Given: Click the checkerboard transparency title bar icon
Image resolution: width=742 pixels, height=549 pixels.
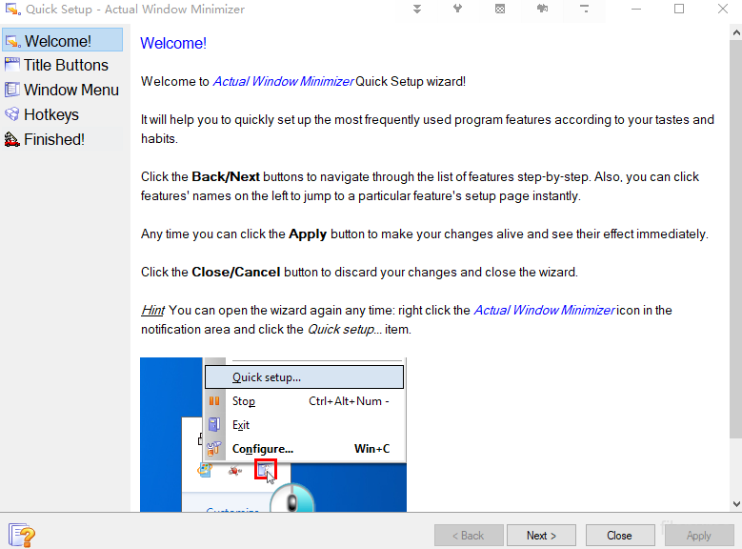Looking at the screenshot, I should click(500, 10).
